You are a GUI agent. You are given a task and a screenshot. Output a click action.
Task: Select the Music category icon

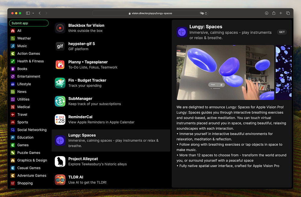(x=13, y=46)
